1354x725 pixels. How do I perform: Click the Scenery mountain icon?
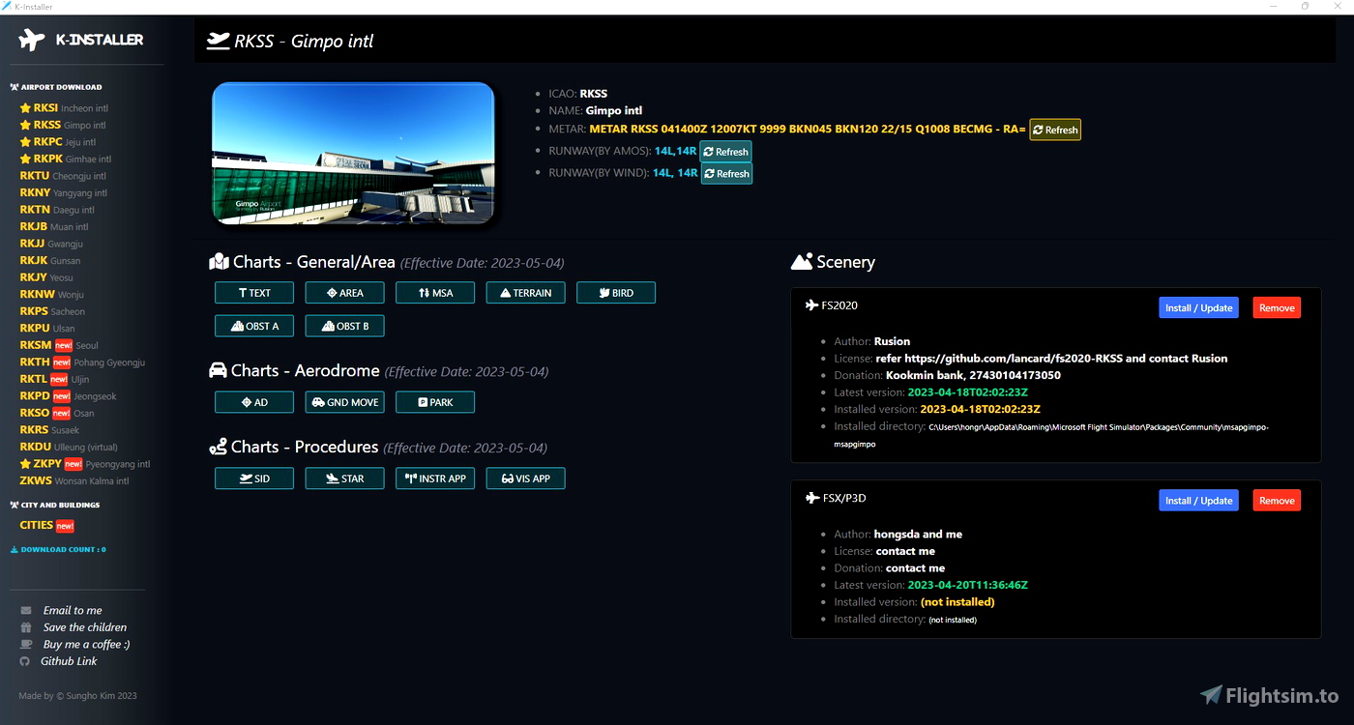[x=801, y=261]
